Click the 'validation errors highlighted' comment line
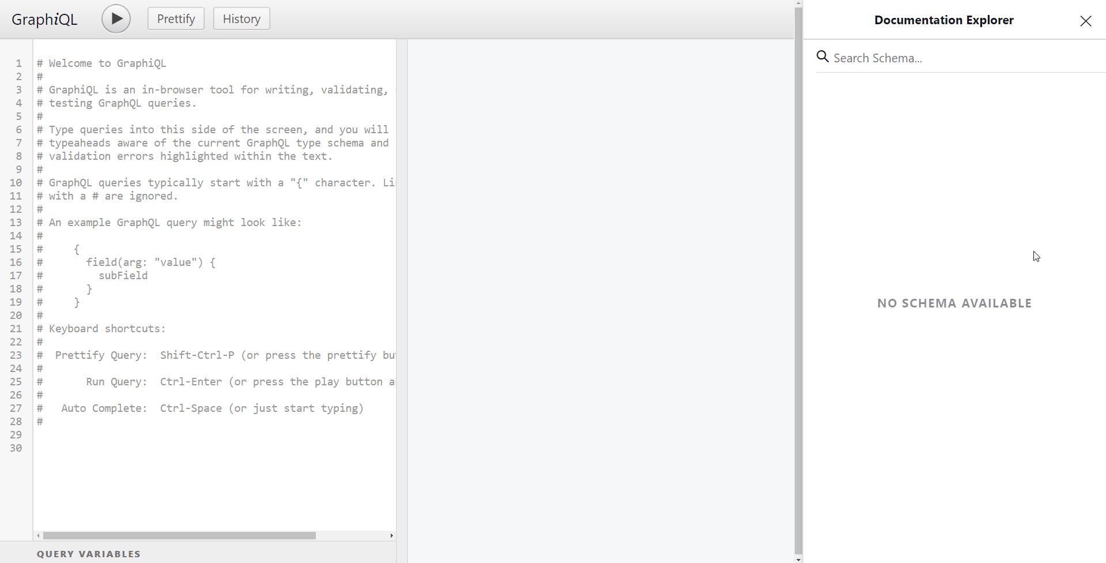The height and width of the screenshot is (563, 1106). click(185, 156)
